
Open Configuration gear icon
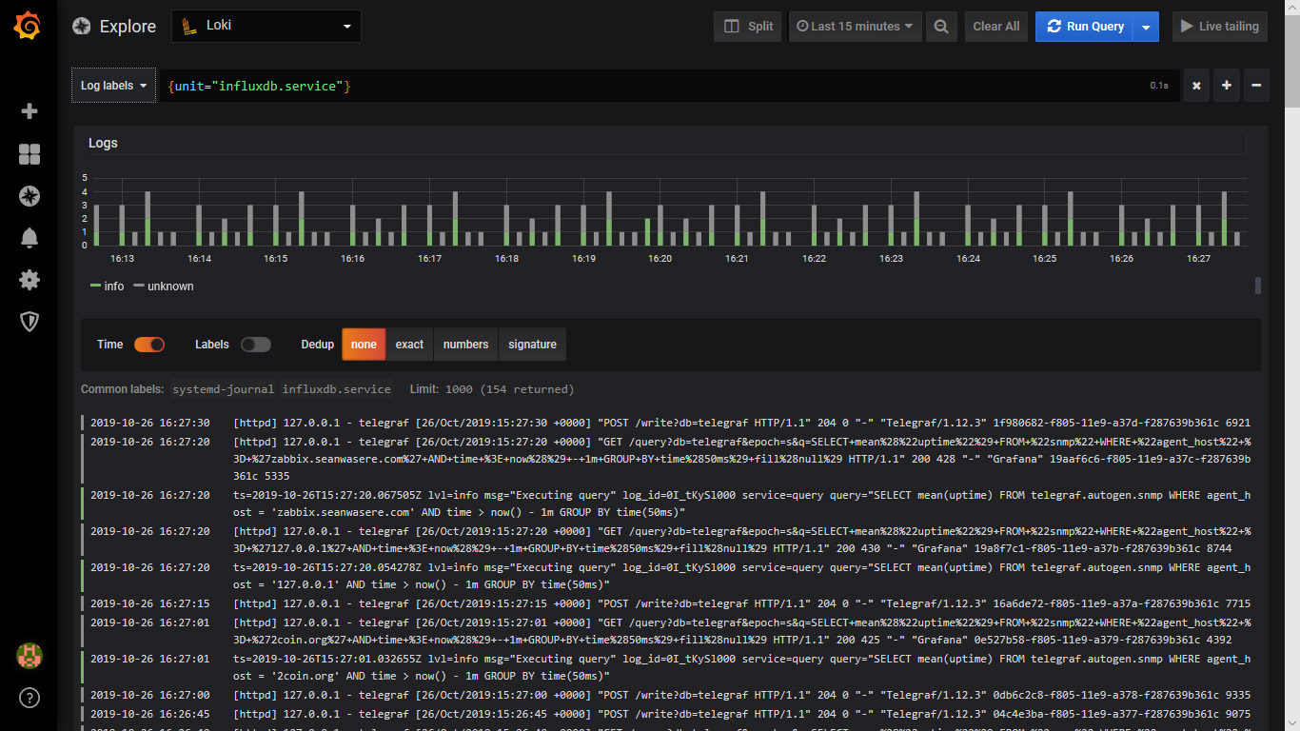[30, 280]
